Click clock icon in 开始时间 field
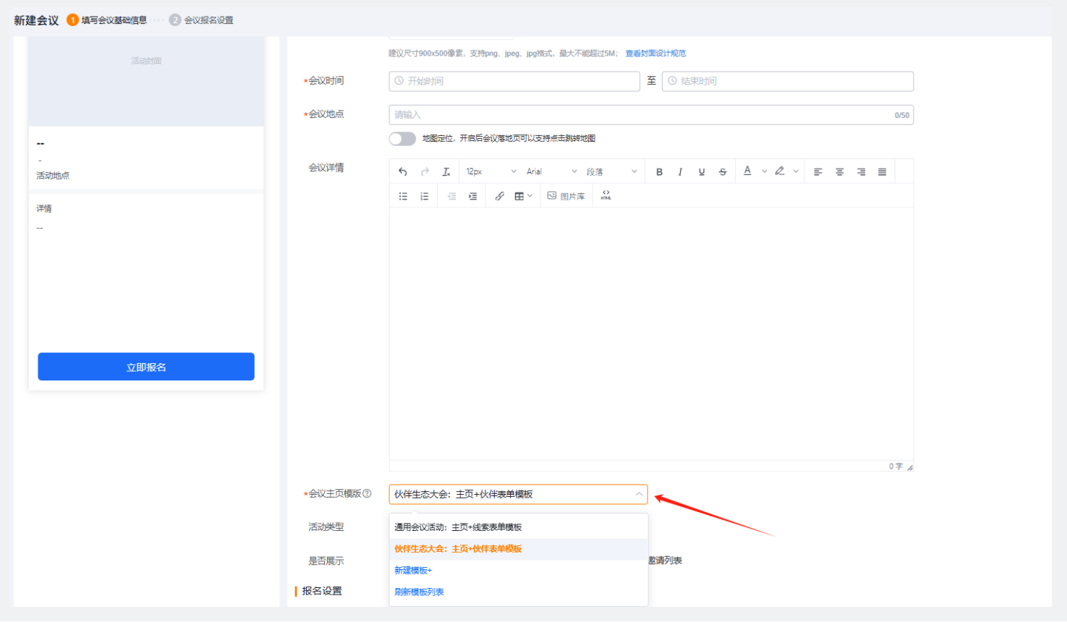1067x622 pixels. 399,81
